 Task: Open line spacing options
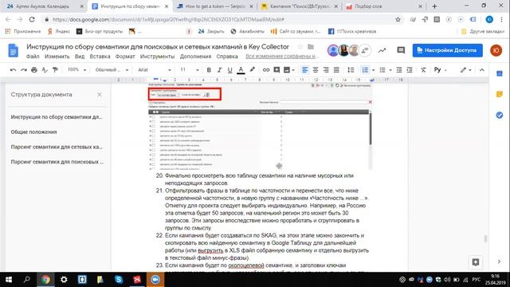click(351, 70)
